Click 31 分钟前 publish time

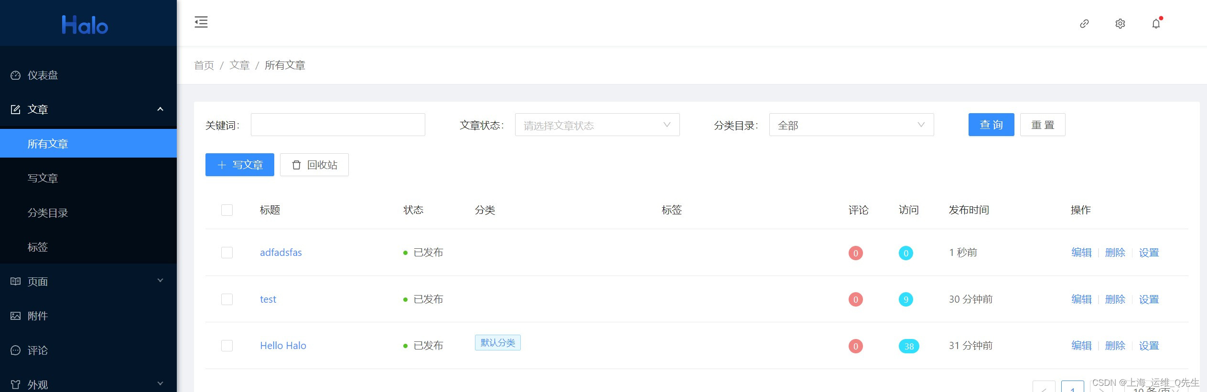click(971, 346)
